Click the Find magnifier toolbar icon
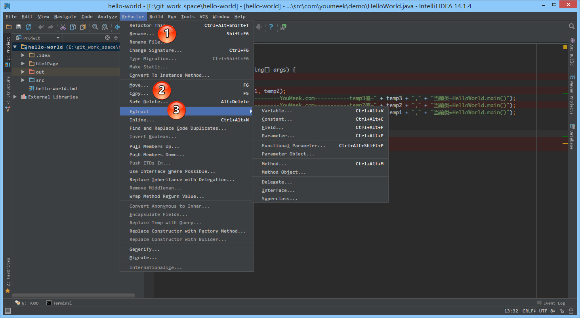Viewport: 580px width, 318px height. pyautogui.click(x=95, y=27)
